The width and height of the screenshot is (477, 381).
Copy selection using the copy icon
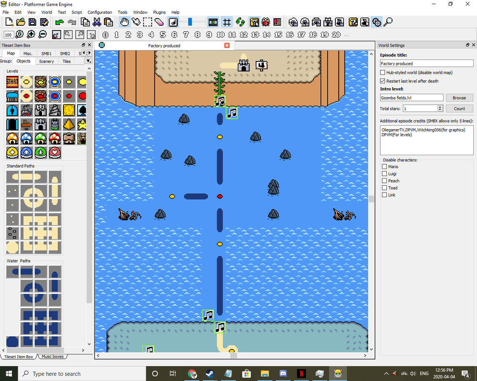pos(85,22)
